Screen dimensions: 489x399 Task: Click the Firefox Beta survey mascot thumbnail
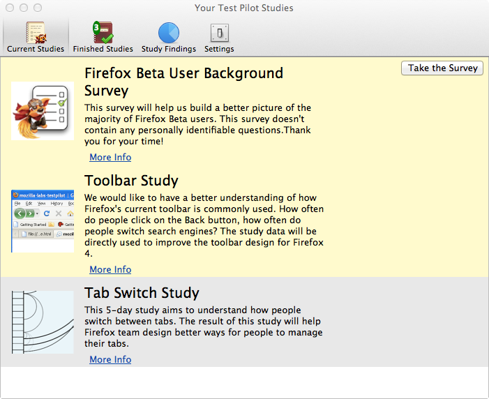click(x=43, y=111)
